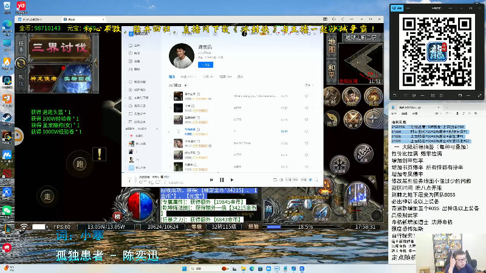Click the four-pointed star compass icon

[373, 118]
